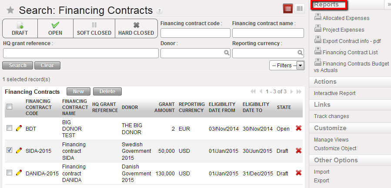
Task: Create a New financing contract
Action: point(78,92)
